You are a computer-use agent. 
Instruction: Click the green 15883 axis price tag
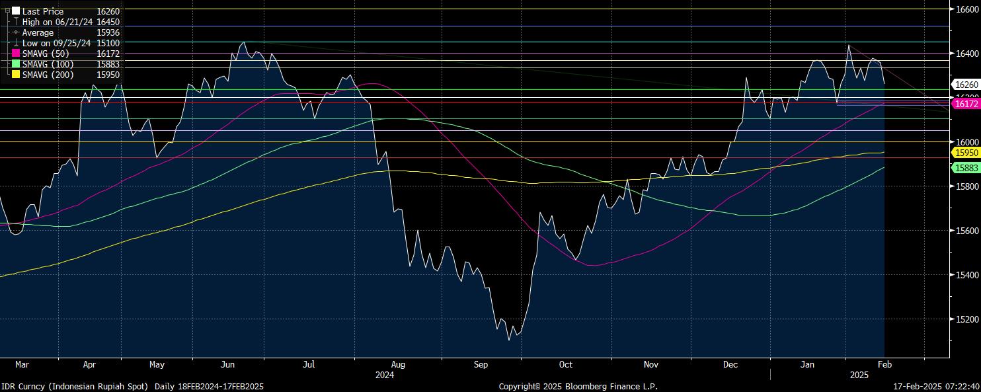point(966,168)
